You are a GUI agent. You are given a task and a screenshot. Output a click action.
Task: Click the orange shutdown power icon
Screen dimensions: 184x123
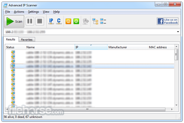click(68, 21)
